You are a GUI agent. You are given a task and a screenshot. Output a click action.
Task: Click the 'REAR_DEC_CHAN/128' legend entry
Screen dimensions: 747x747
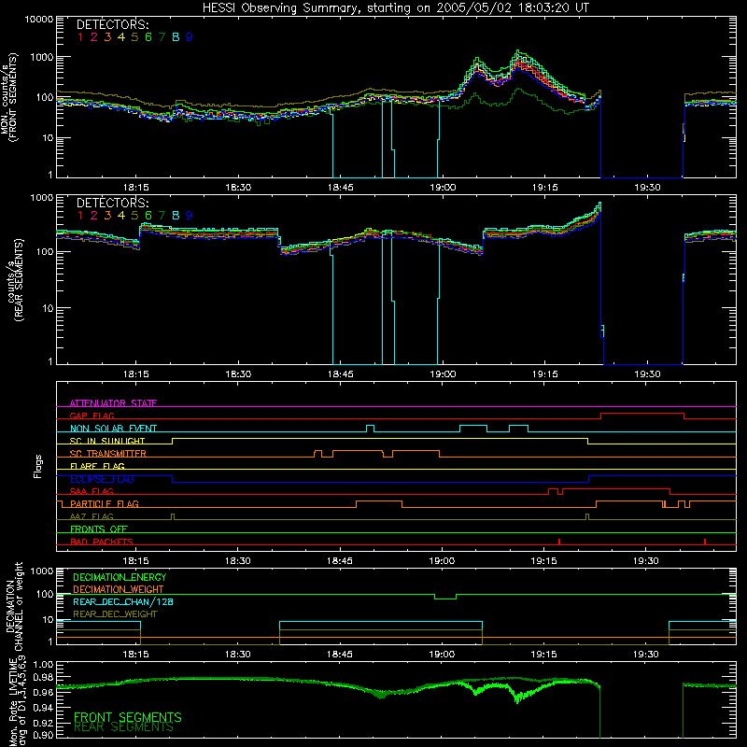coord(123,601)
